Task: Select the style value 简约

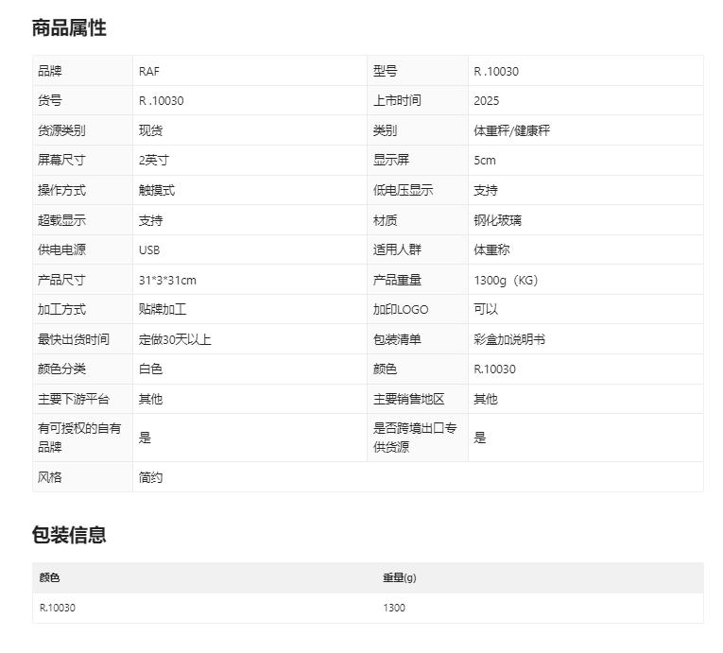Action: click(x=150, y=477)
